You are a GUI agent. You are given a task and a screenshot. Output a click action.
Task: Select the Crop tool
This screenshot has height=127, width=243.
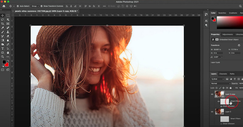click(3, 24)
